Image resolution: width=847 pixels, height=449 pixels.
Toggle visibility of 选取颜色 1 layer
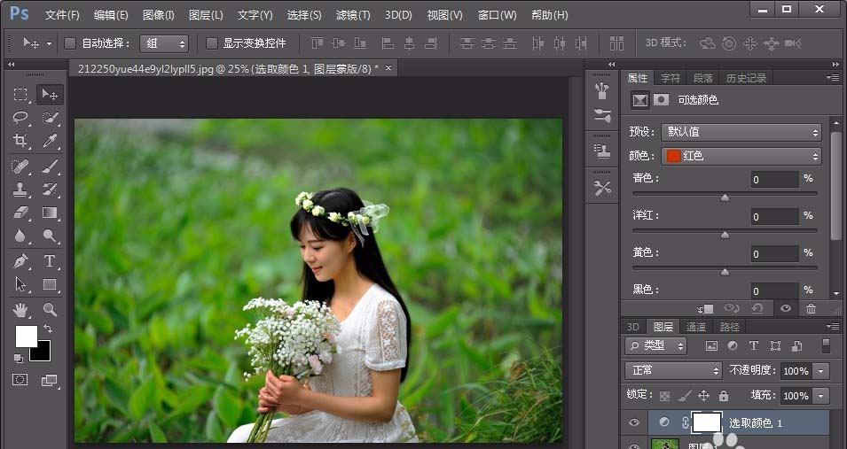[x=634, y=422]
